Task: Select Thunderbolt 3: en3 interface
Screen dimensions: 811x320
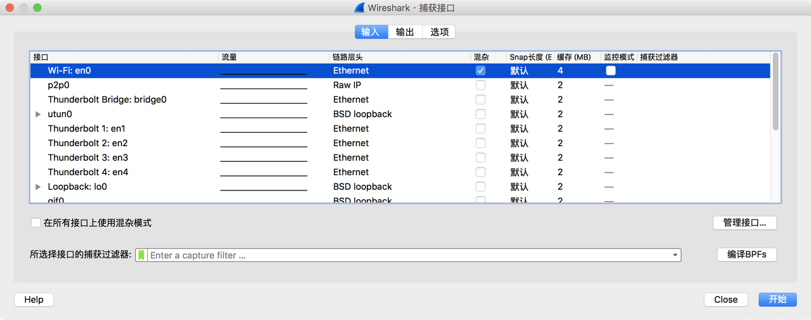Action: tap(87, 158)
